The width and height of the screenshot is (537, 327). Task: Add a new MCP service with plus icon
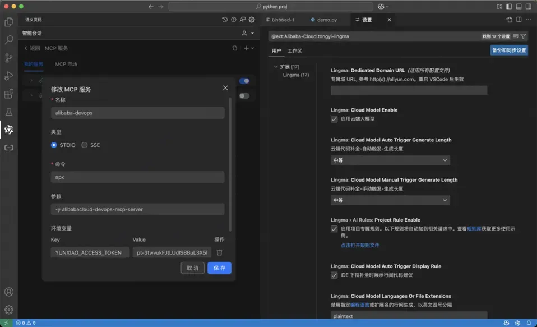pyautogui.click(x=246, y=48)
